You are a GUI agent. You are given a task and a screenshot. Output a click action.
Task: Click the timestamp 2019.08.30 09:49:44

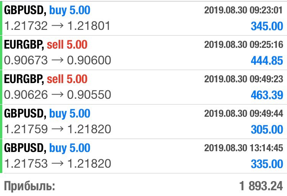pos(244,113)
